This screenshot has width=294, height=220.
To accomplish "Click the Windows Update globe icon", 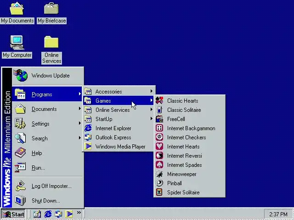I will click(x=21, y=75).
